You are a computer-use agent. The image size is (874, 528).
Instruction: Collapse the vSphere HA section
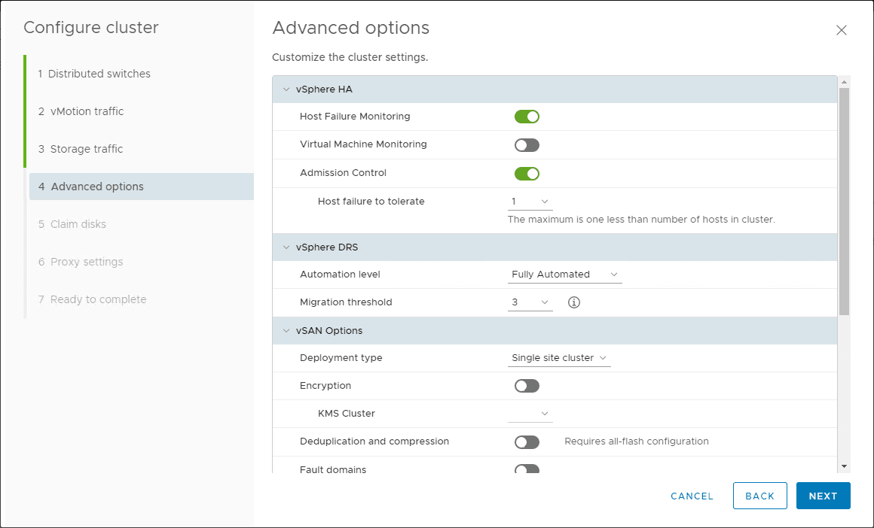coord(286,90)
